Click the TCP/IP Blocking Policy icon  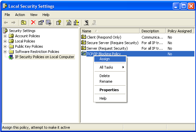[83, 54]
